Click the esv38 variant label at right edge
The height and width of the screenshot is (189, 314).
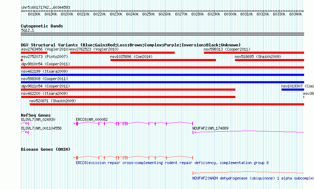pos(308,93)
